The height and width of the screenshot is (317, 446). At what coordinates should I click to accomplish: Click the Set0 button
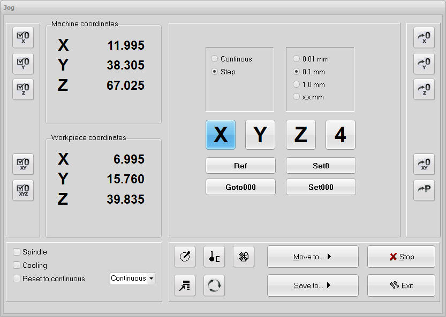(x=321, y=166)
